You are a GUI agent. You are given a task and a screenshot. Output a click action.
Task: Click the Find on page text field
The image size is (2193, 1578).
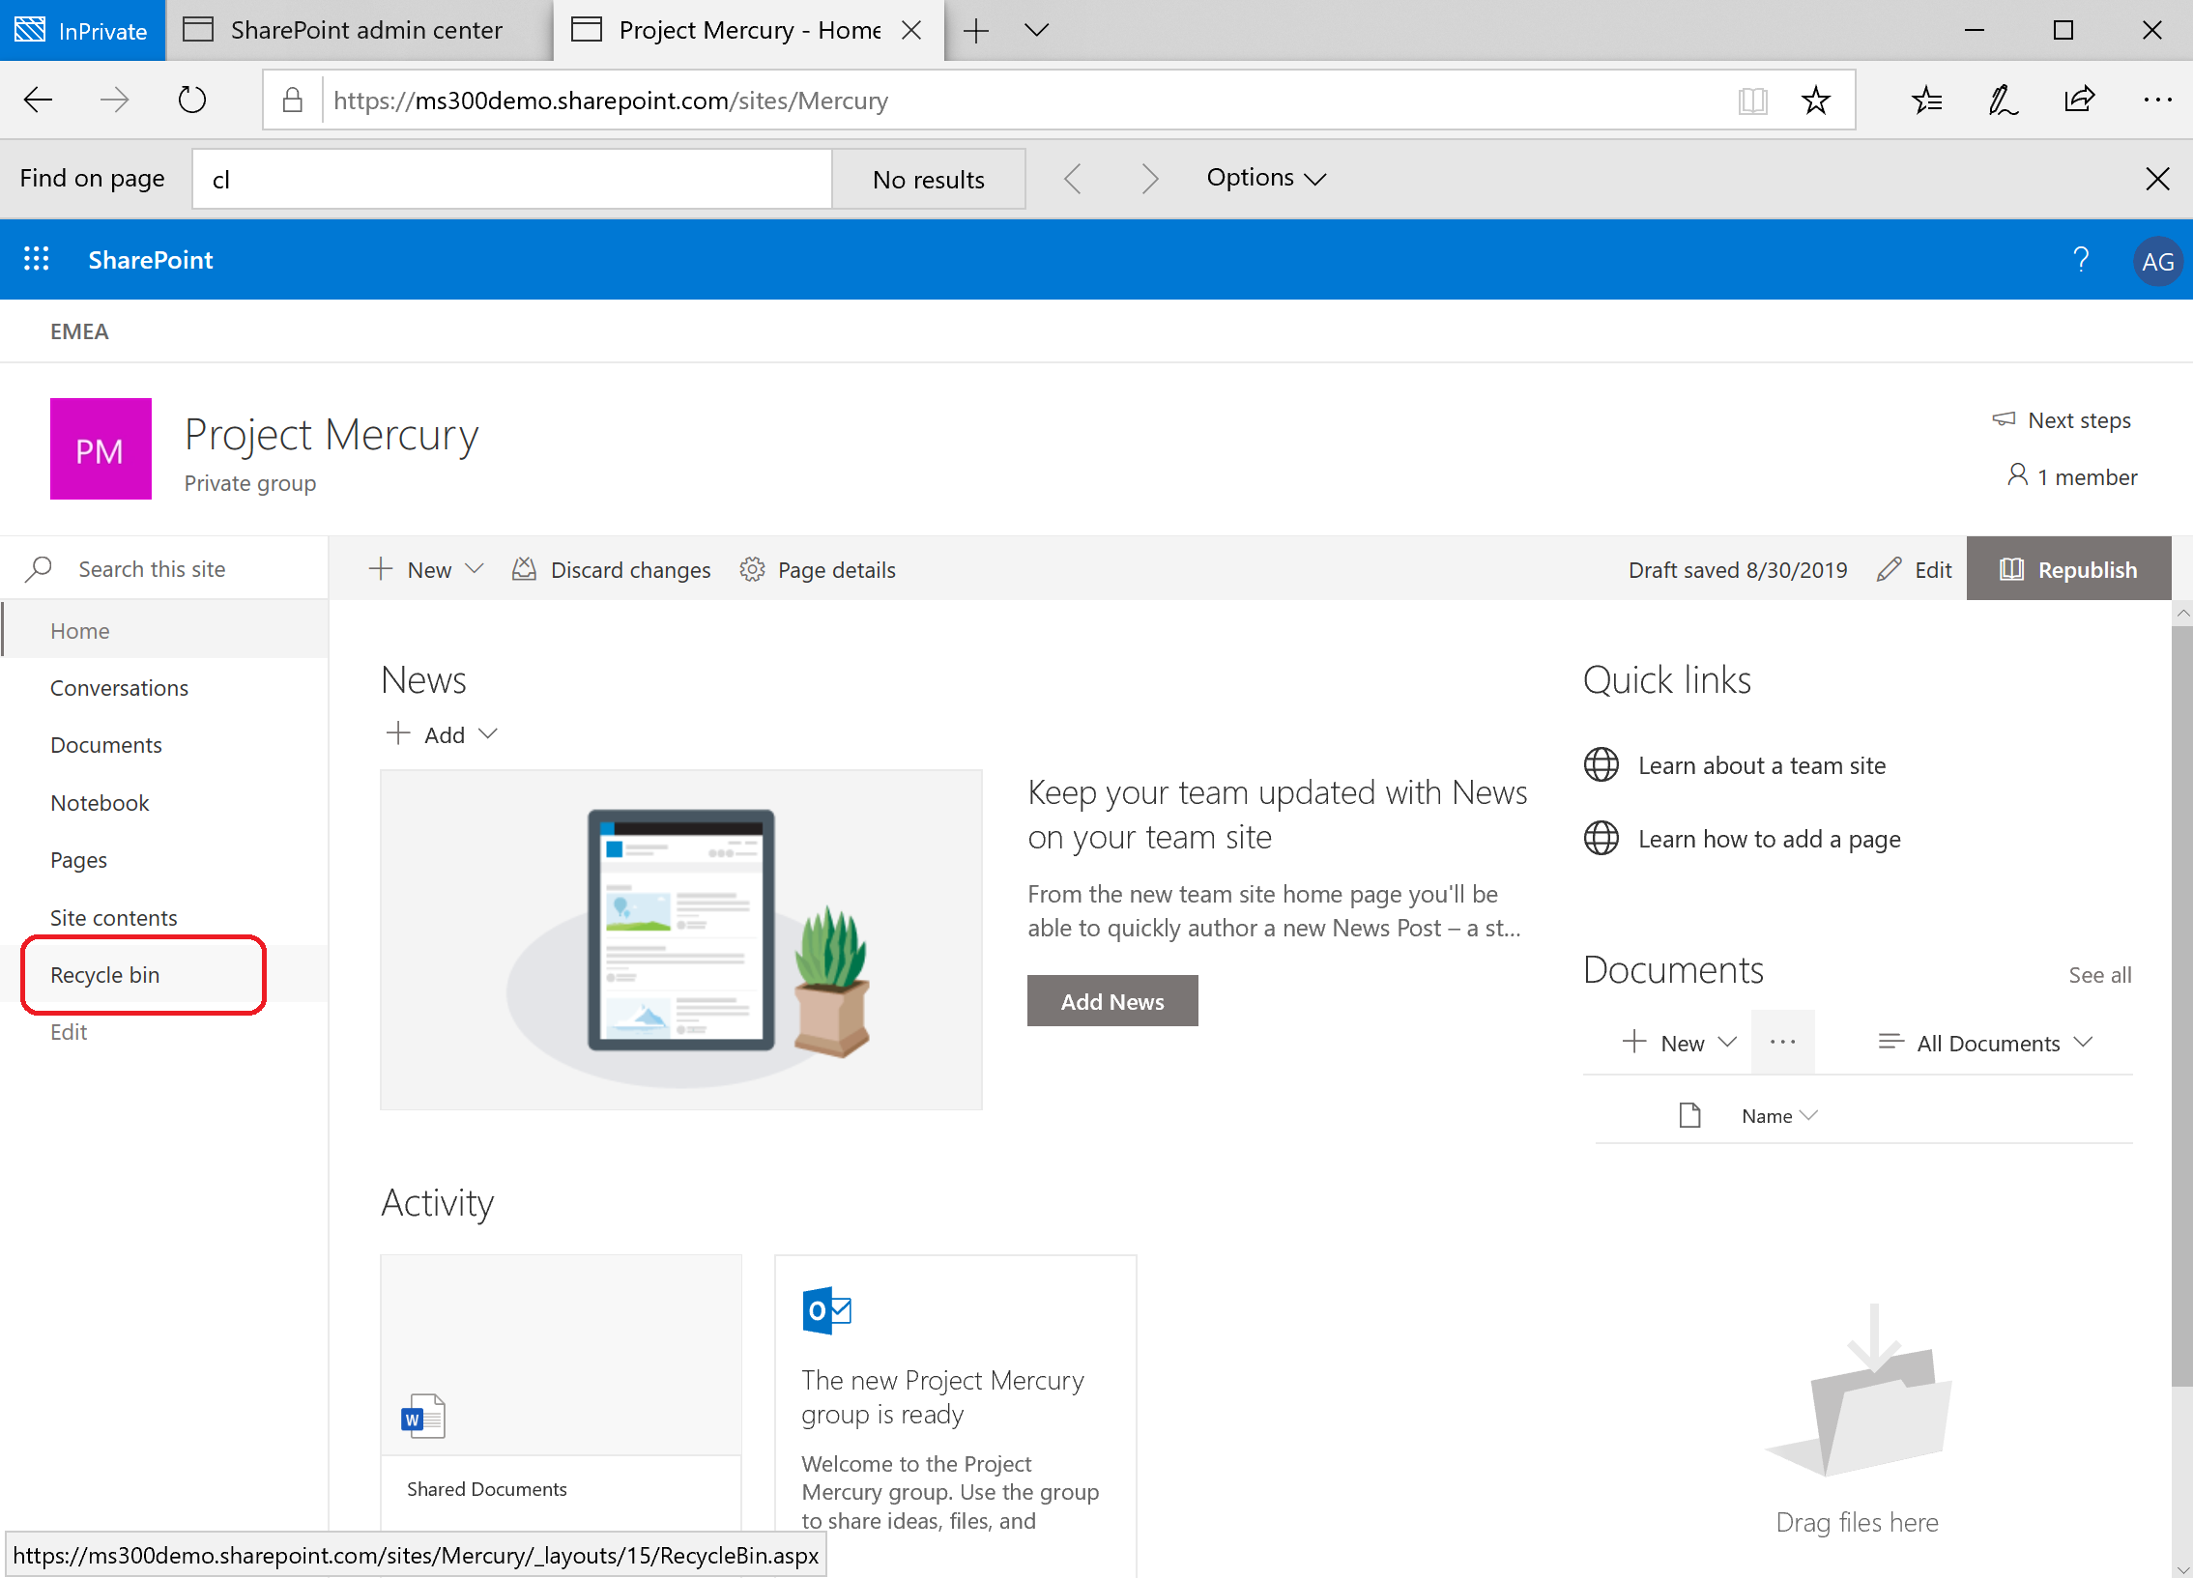tap(511, 179)
